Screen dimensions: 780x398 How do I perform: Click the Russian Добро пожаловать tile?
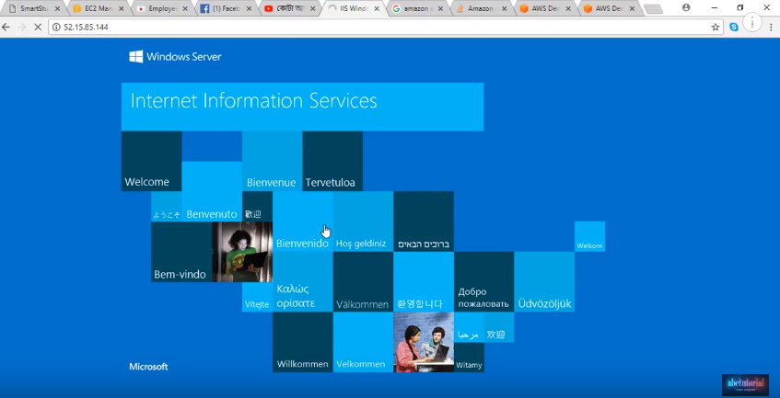tap(483, 281)
